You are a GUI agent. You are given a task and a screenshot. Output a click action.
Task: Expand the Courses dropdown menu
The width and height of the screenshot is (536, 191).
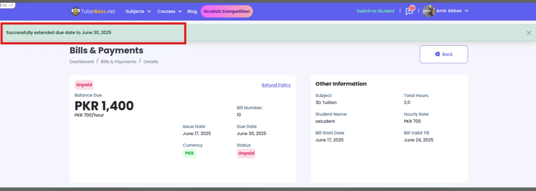169,12
